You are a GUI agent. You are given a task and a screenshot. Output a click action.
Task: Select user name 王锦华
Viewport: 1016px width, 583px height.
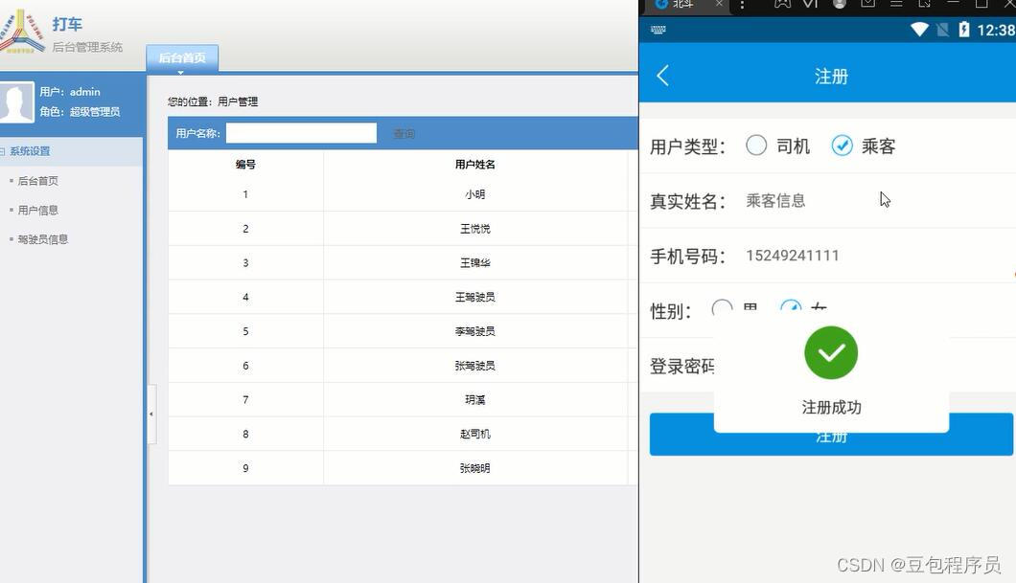tap(475, 262)
